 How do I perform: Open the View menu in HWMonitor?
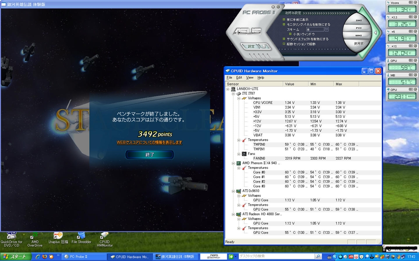coord(250,77)
